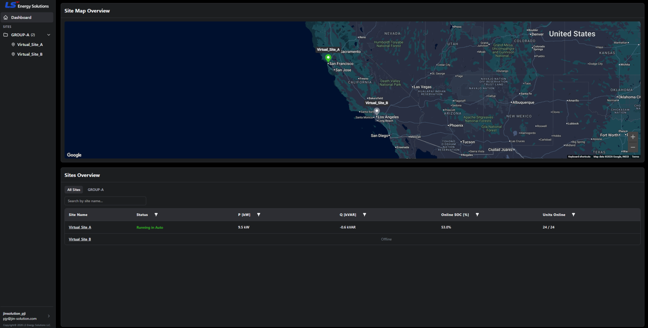Viewport: 648px width, 328px height.
Task: Open the Virtual_Site_A link in table
Action: tap(80, 227)
